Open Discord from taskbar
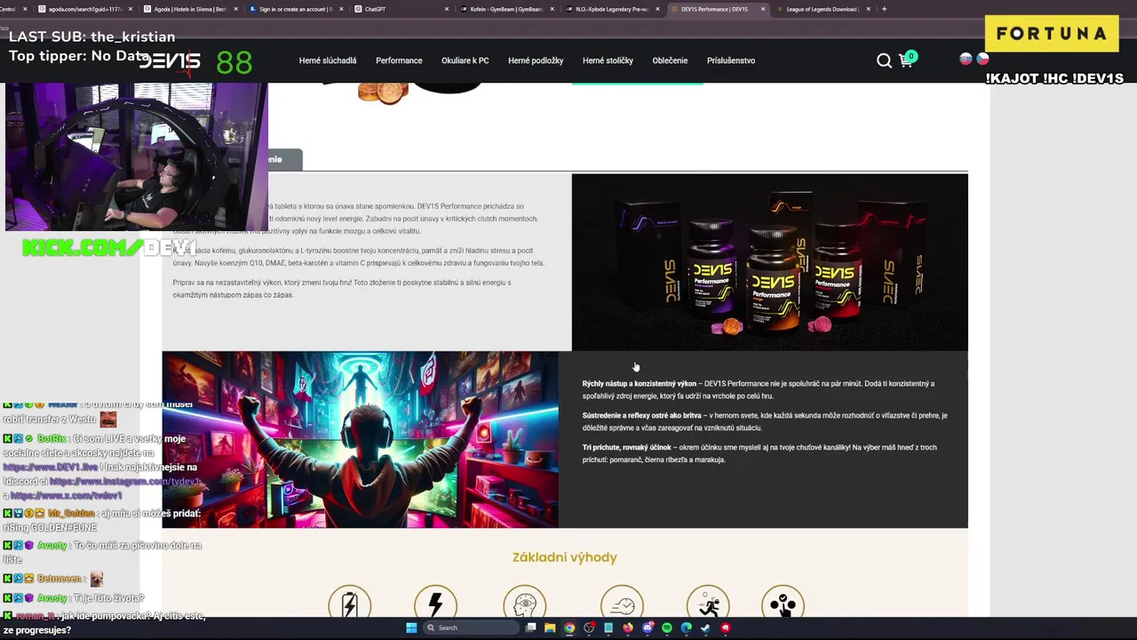Screen dimensions: 1137x640 pyautogui.click(x=648, y=628)
